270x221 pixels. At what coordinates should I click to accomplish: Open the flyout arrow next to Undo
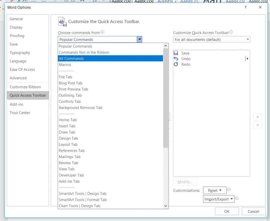pyautogui.click(x=247, y=59)
